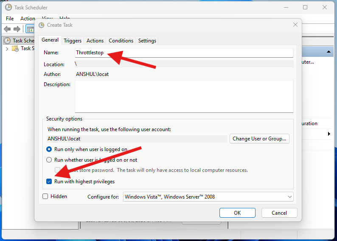
Task: Click the Change User or Group button
Action: pyautogui.click(x=259, y=139)
